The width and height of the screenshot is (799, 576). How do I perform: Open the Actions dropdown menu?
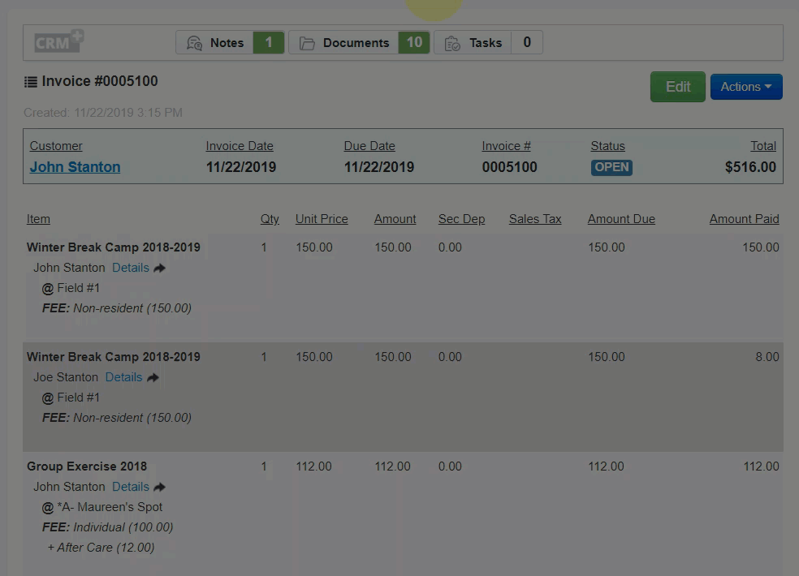tap(745, 87)
